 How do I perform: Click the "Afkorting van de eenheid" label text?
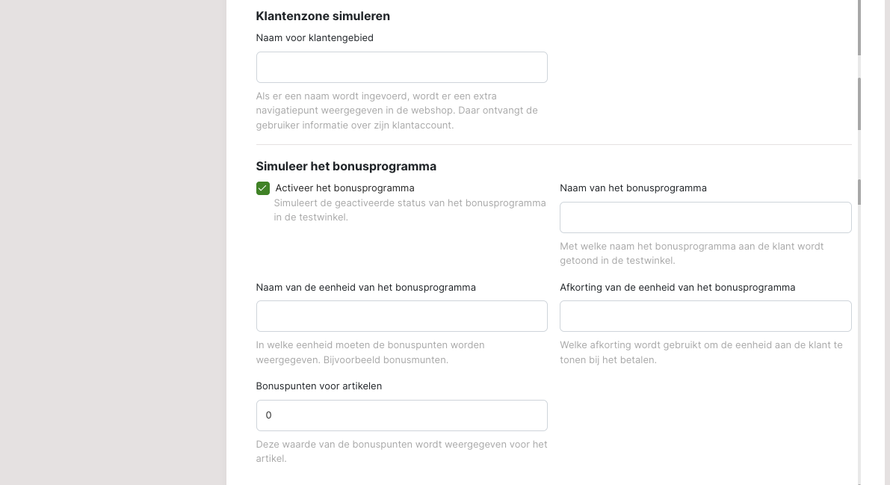(677, 287)
